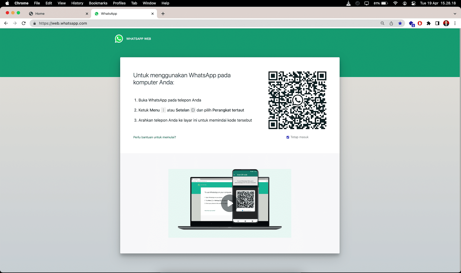Click the share page icon
Image resolution: width=461 pixels, height=273 pixels.
391,23
